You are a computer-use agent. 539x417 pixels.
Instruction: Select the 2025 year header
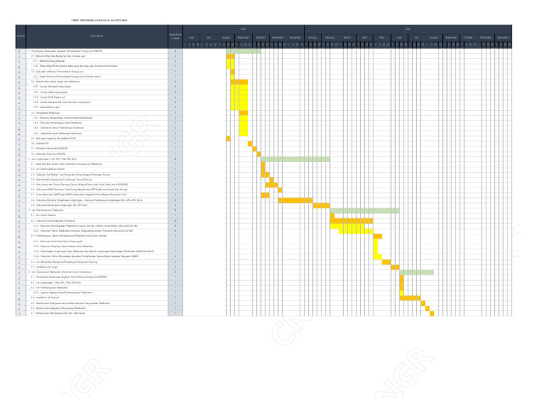[244, 29]
